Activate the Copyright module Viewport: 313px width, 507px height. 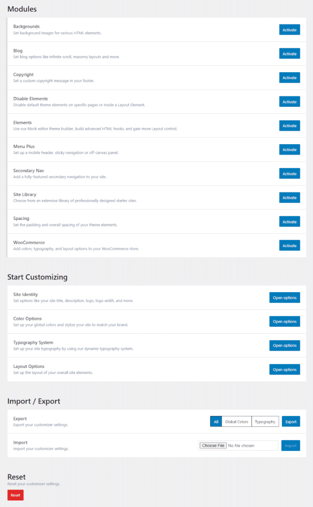(x=289, y=78)
